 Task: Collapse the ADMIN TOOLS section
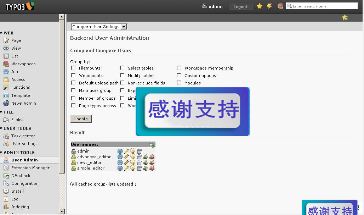(1, 153)
